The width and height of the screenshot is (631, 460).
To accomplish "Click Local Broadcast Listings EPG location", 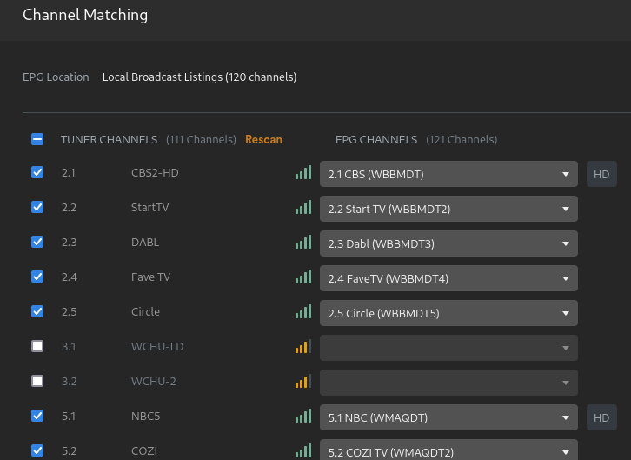I will point(199,77).
